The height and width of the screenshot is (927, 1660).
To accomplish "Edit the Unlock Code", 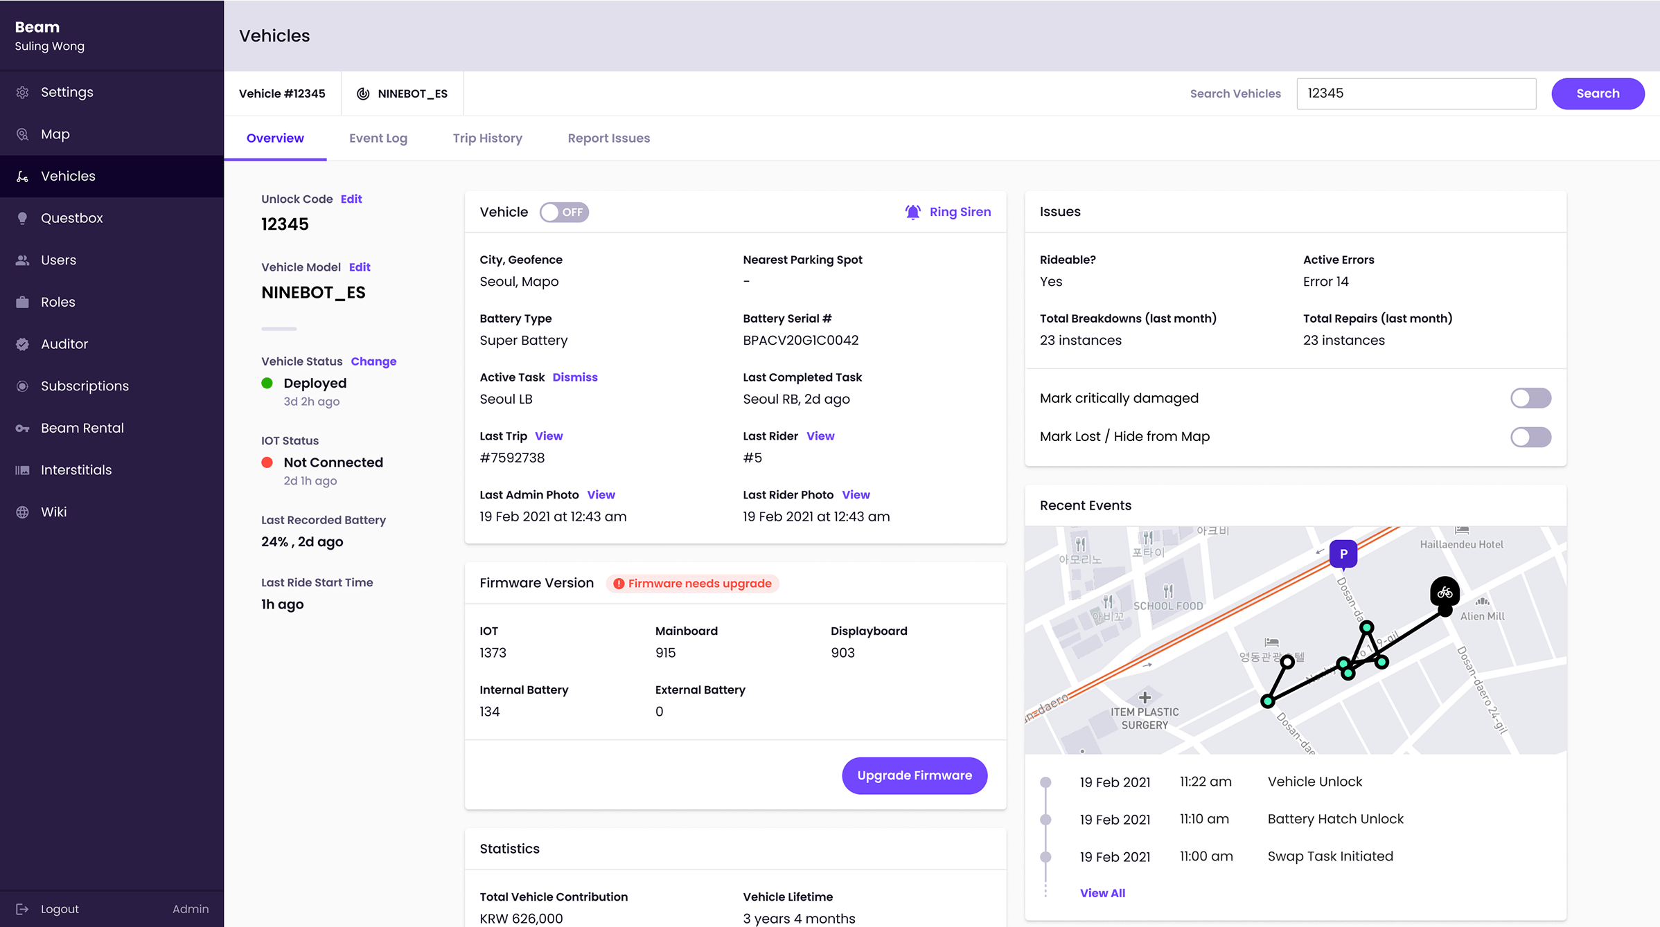I will 351,199.
